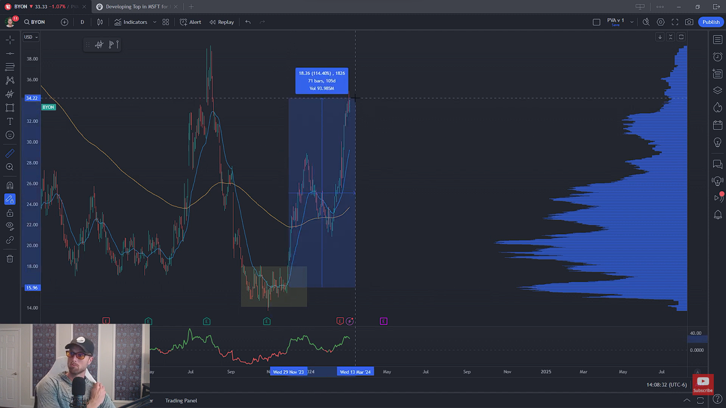Click the undo arrow
726x408 pixels.
pos(248,22)
